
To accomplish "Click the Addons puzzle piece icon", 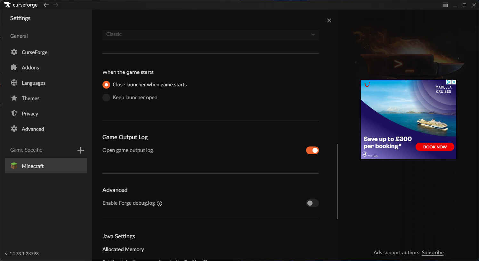I will (x=14, y=67).
